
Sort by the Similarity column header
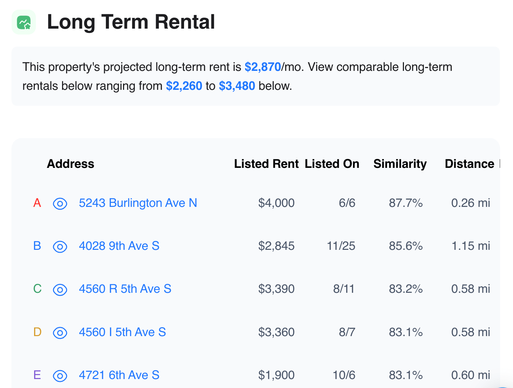[x=400, y=164]
